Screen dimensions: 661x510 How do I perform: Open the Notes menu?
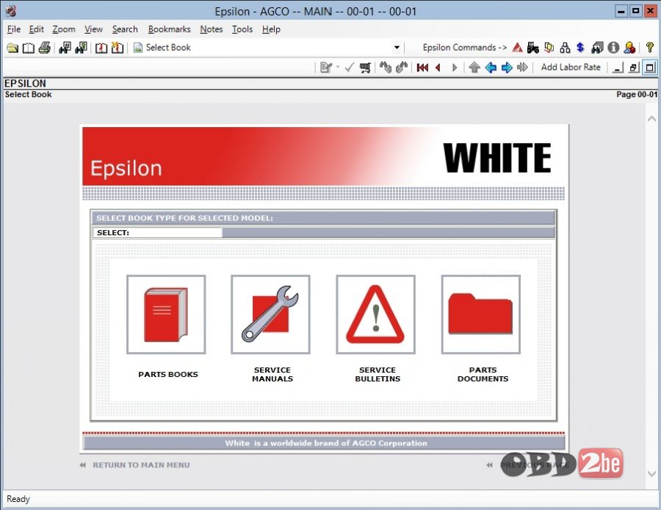point(212,29)
